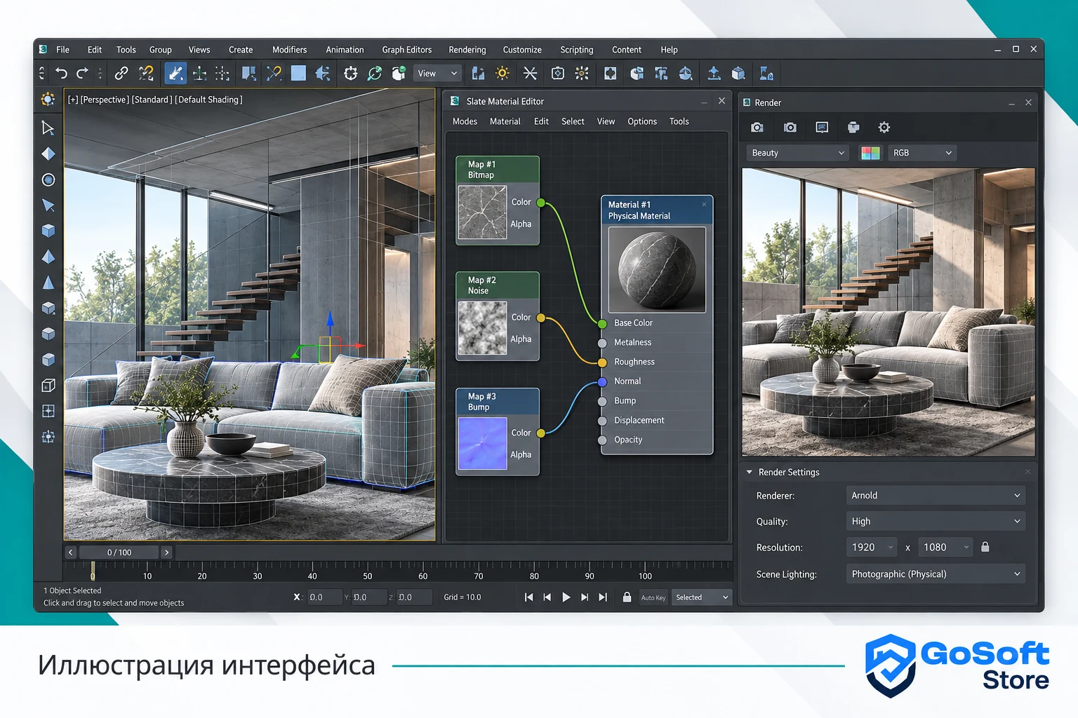The width and height of the screenshot is (1078, 718).
Task: Open the Scene Lighting Photographic dropdown
Action: (x=936, y=574)
